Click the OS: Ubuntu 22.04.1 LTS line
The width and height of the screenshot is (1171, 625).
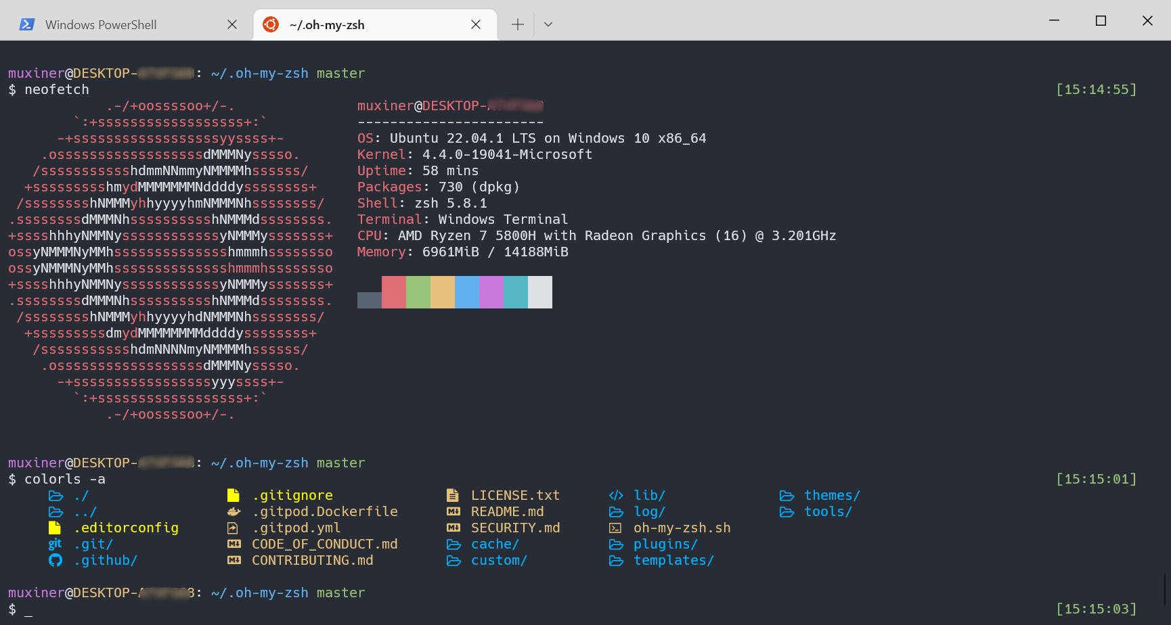tap(532, 138)
